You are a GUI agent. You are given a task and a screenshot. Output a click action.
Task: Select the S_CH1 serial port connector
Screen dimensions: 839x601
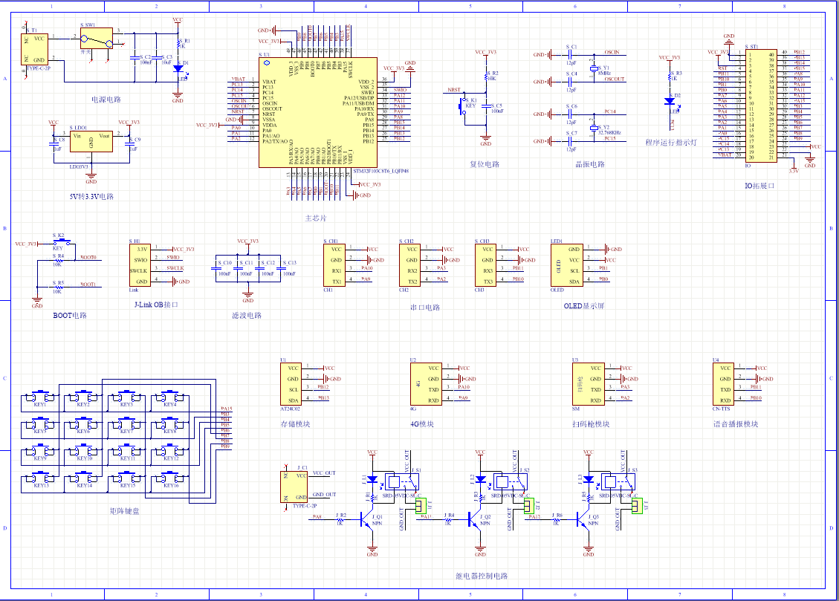(334, 265)
